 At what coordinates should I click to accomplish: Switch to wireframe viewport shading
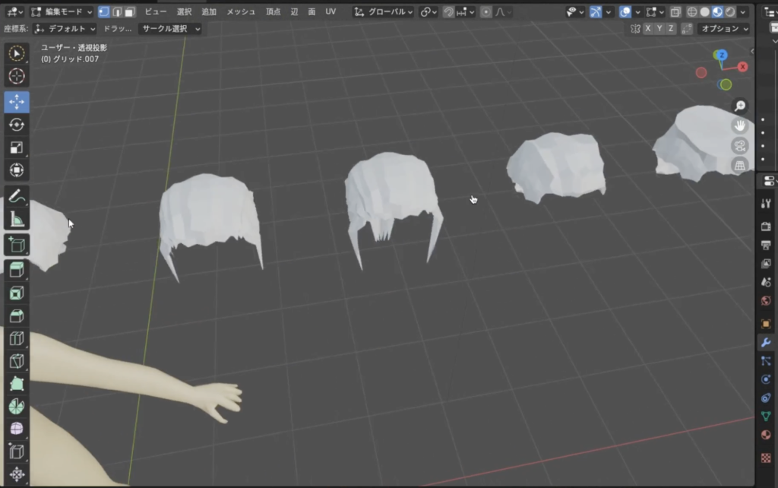692,12
